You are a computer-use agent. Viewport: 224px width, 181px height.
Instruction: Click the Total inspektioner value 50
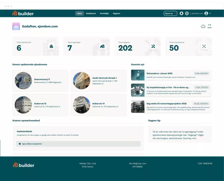point(174,48)
